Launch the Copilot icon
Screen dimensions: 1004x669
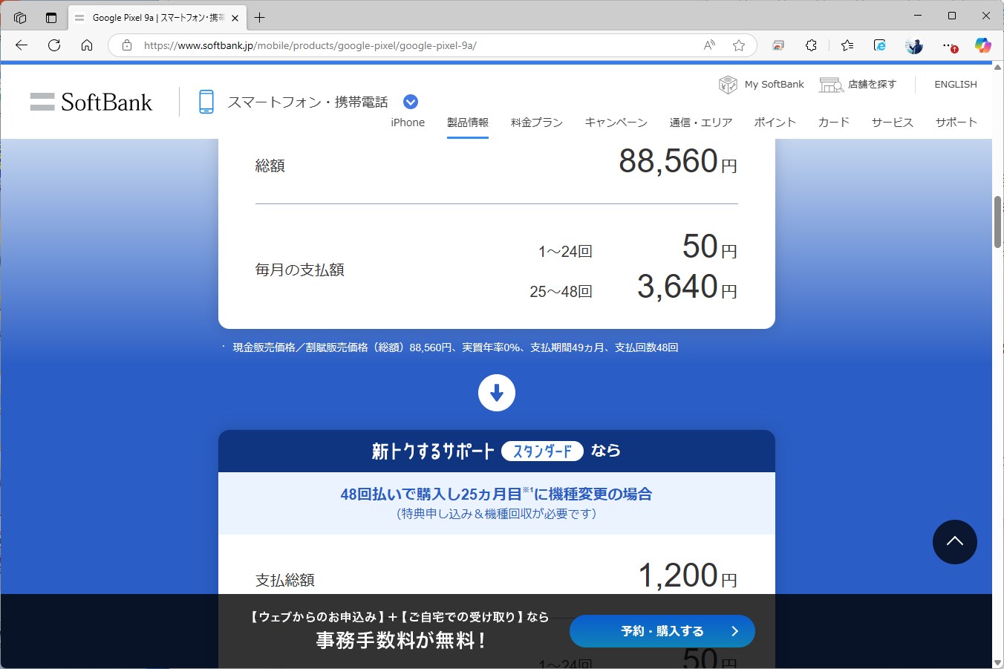coord(982,45)
